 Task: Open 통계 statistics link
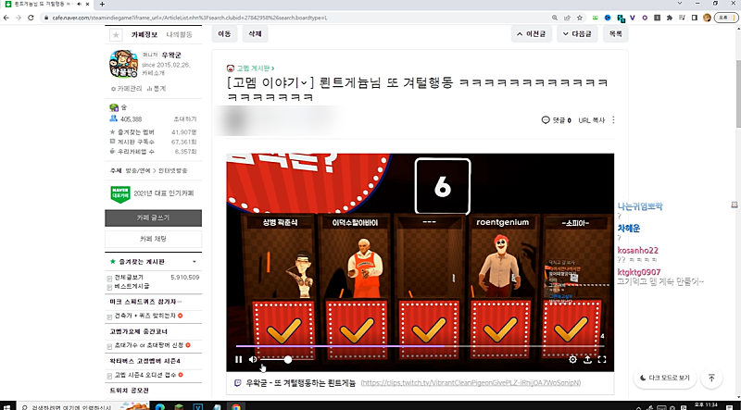(x=157, y=88)
